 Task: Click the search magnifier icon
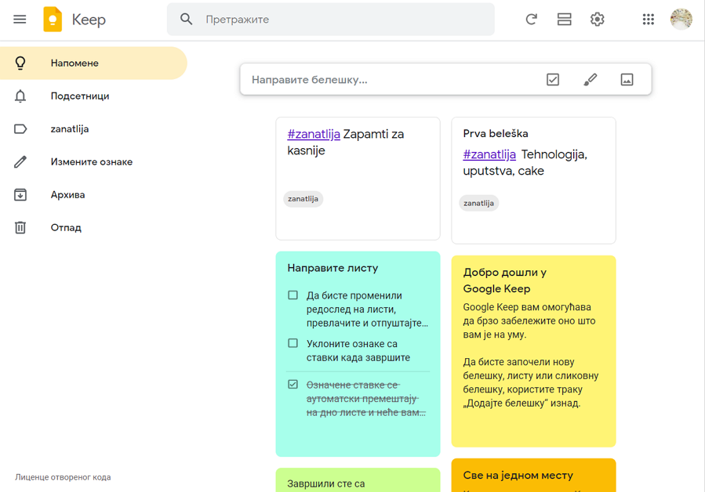(x=186, y=20)
